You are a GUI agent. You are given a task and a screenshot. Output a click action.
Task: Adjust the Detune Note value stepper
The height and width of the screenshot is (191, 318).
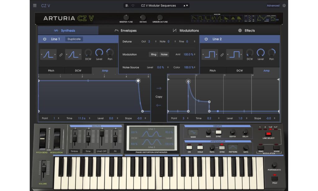pos(175,41)
